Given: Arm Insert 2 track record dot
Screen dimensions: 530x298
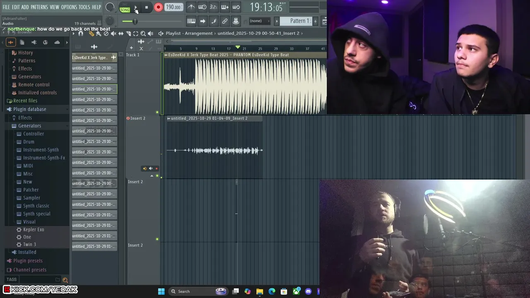Looking at the screenshot, I should point(157,168).
